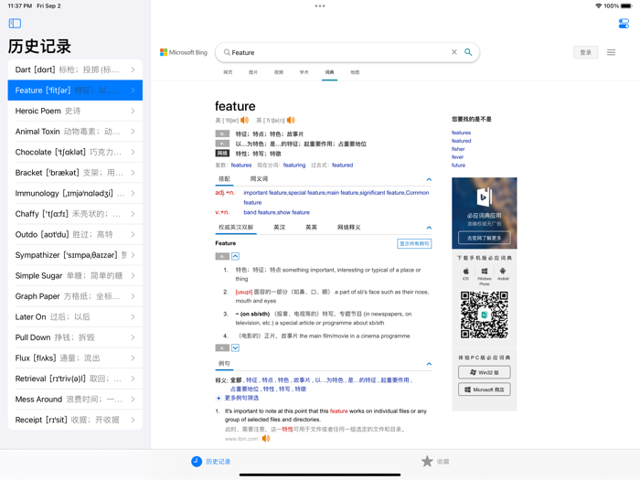Click the plus icon beside 更多例句筛选
The width and height of the screenshot is (640, 480).
click(x=219, y=398)
